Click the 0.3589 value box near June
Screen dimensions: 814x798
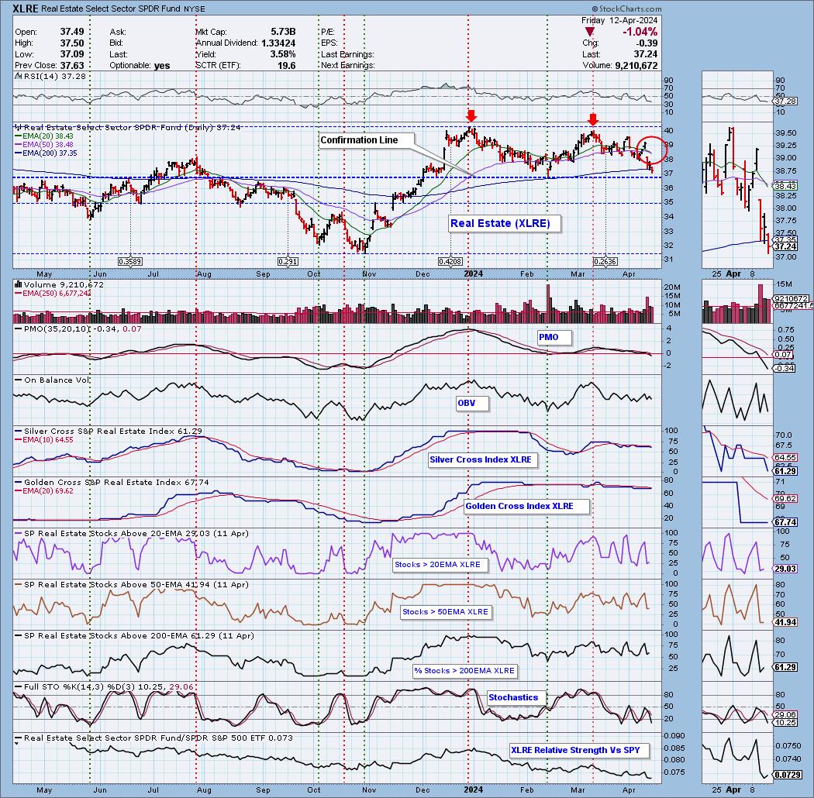tap(129, 262)
